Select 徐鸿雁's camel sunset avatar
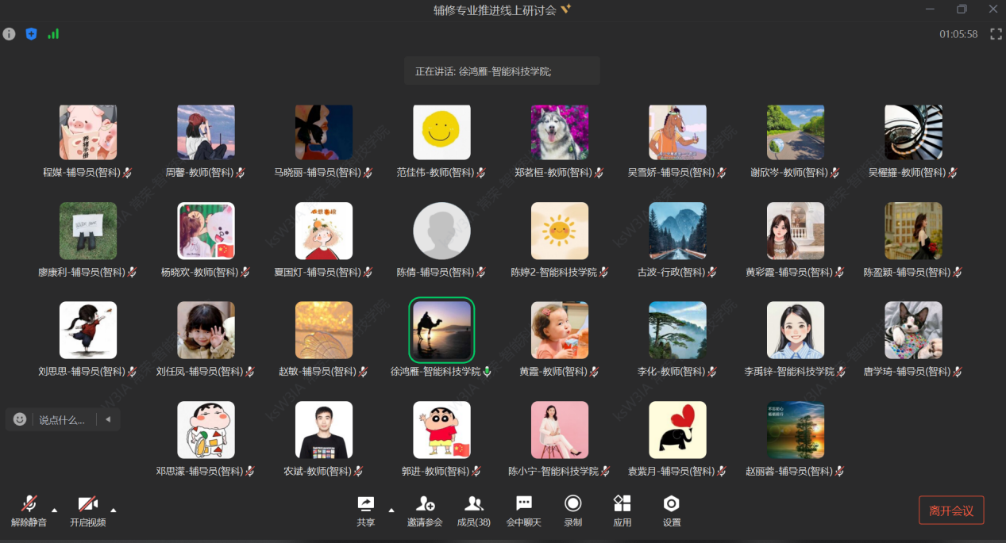 441,330
